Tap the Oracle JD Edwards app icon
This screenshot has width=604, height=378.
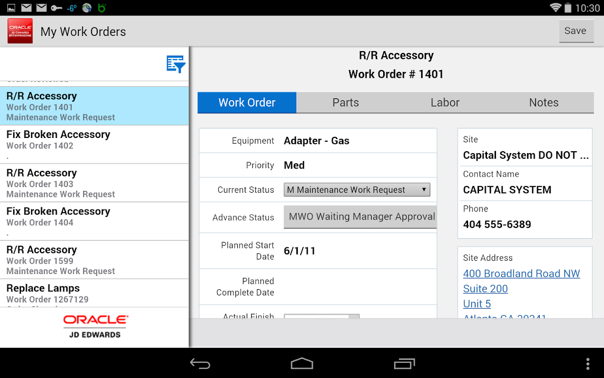pyautogui.click(x=20, y=31)
